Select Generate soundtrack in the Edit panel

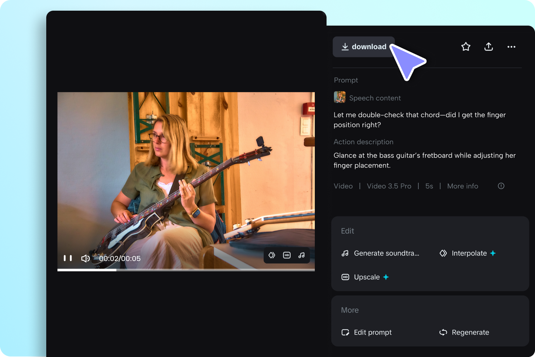point(380,254)
